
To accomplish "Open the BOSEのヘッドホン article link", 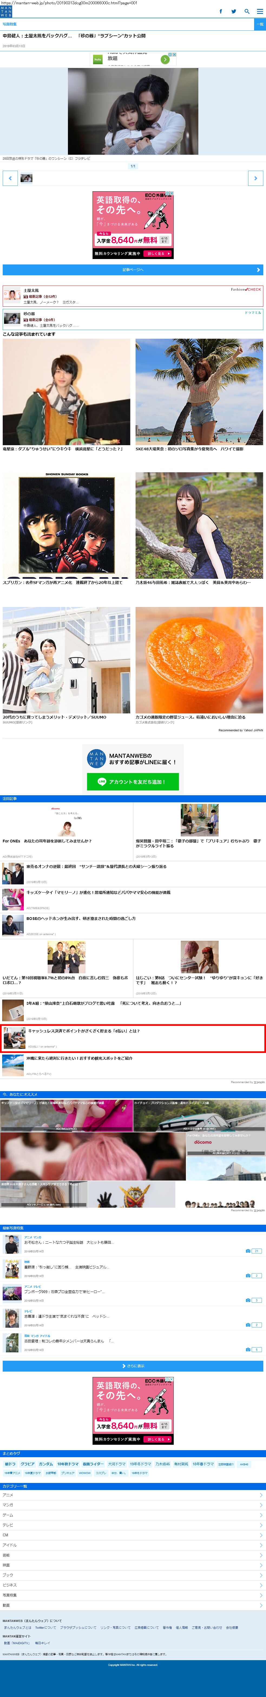I will (133, 925).
